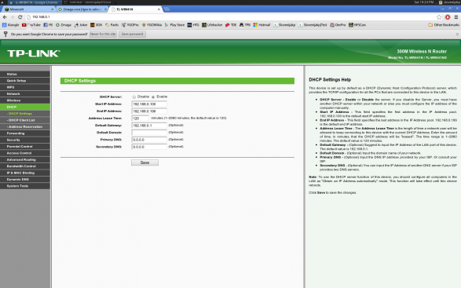Open the Other Bookmarks folder
The image size is (461, 288).
point(444,25)
